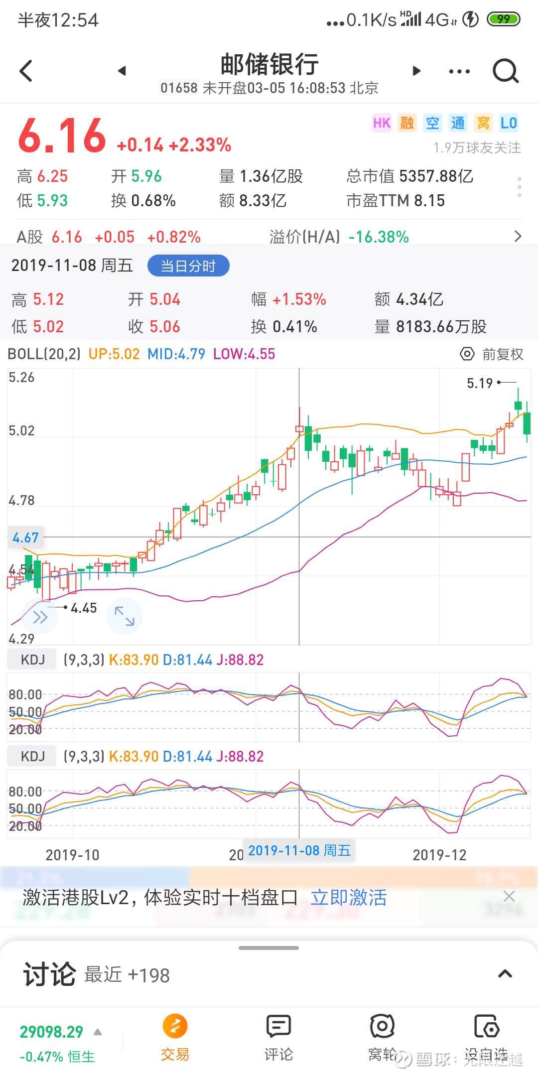Screen dimensions: 538x1076
Task: Tap the 4.67 crosshair price label
Action: [25, 538]
